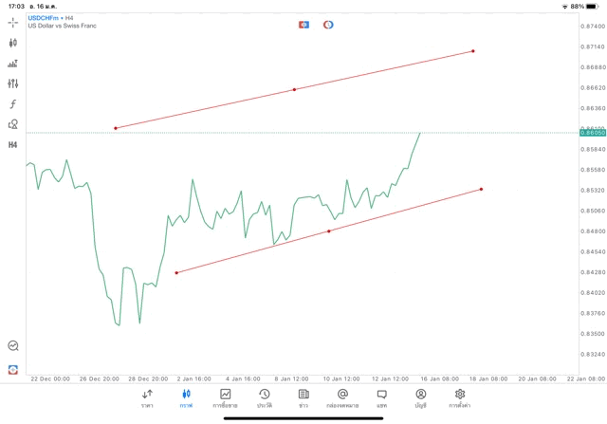This screenshot has height=424, width=607.
Task: Open the ข่าว (News) tab
Action: (303, 397)
